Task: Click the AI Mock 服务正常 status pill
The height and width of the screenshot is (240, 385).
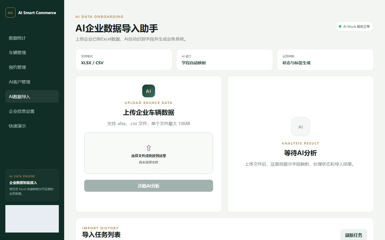Action: pos(354,26)
